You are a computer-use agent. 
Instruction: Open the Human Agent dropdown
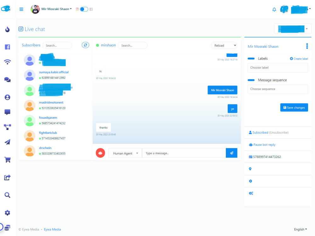(x=125, y=153)
